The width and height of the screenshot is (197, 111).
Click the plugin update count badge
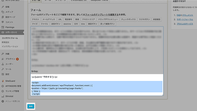17,59
